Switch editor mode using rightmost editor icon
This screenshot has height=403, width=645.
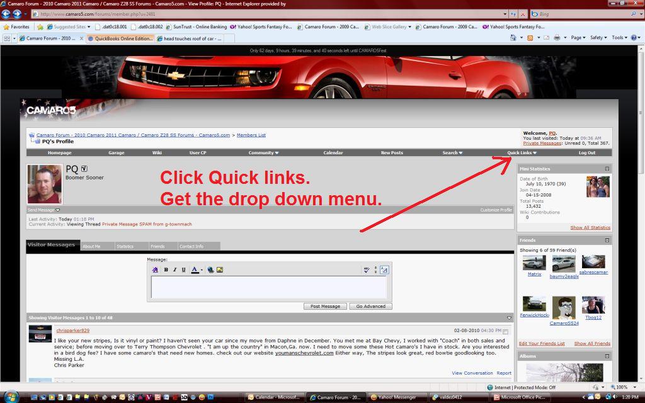coord(385,270)
